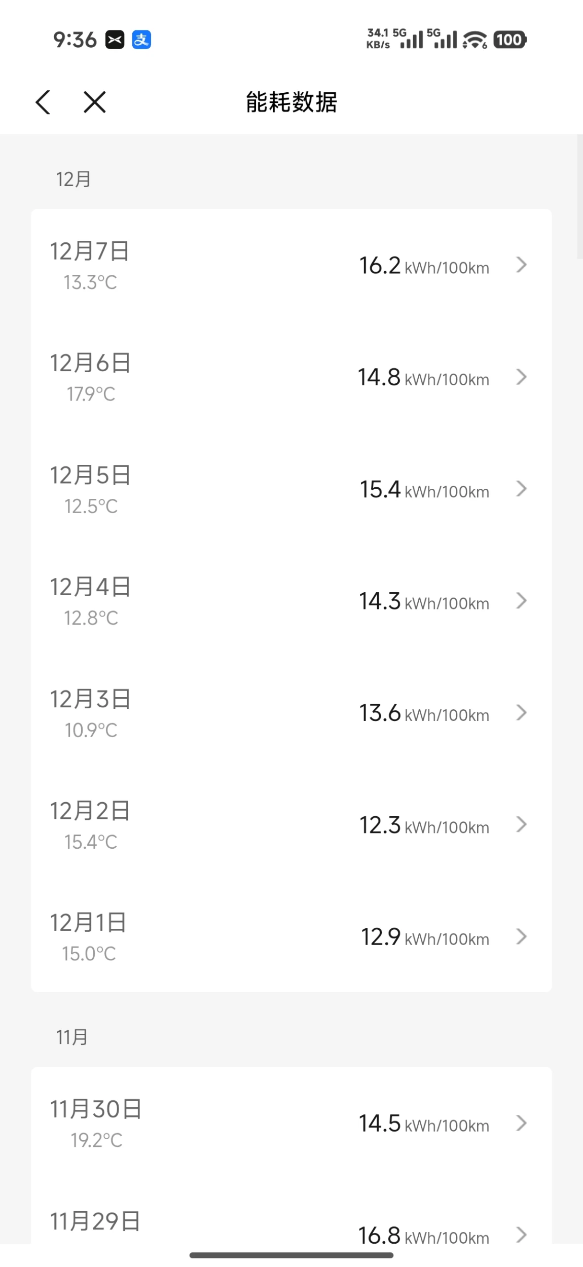Tap the back arrow icon

(43, 102)
